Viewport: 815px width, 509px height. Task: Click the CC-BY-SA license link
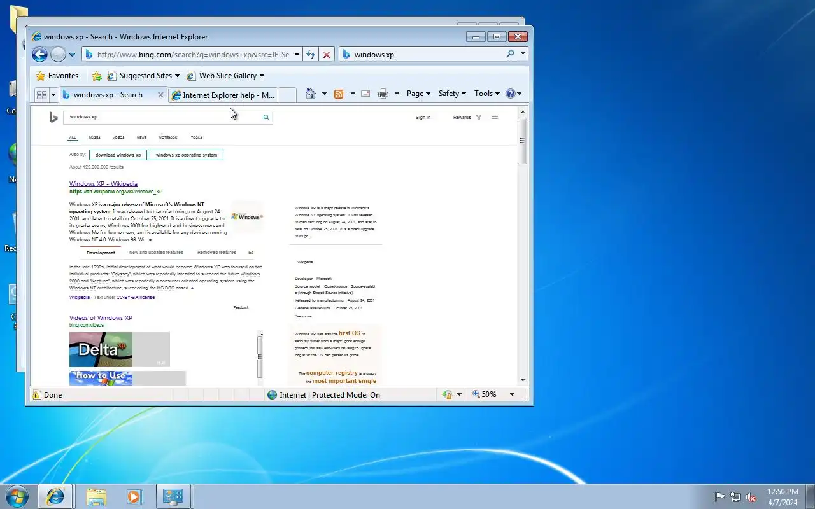pos(135,297)
